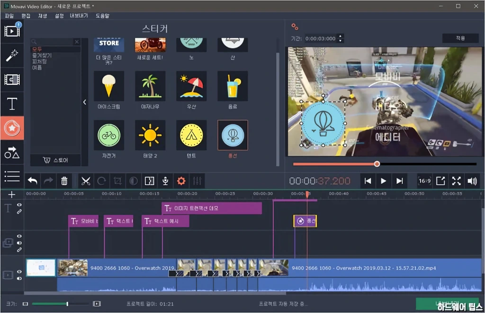Move the preview seek slider handle
The width and height of the screenshot is (485, 313).
point(377,164)
